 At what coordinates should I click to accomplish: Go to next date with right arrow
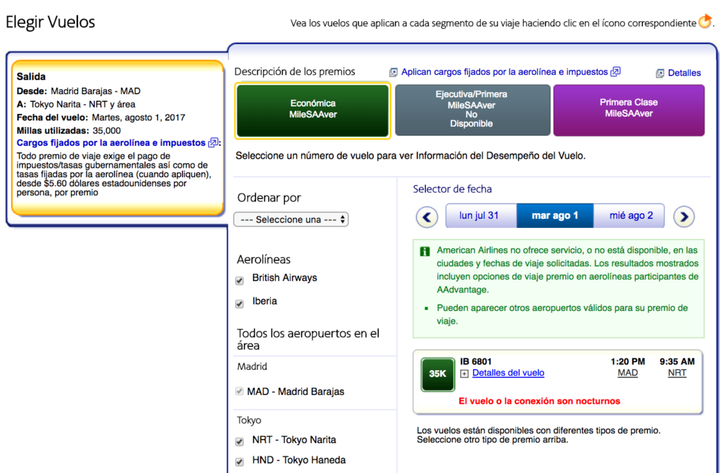click(x=684, y=217)
